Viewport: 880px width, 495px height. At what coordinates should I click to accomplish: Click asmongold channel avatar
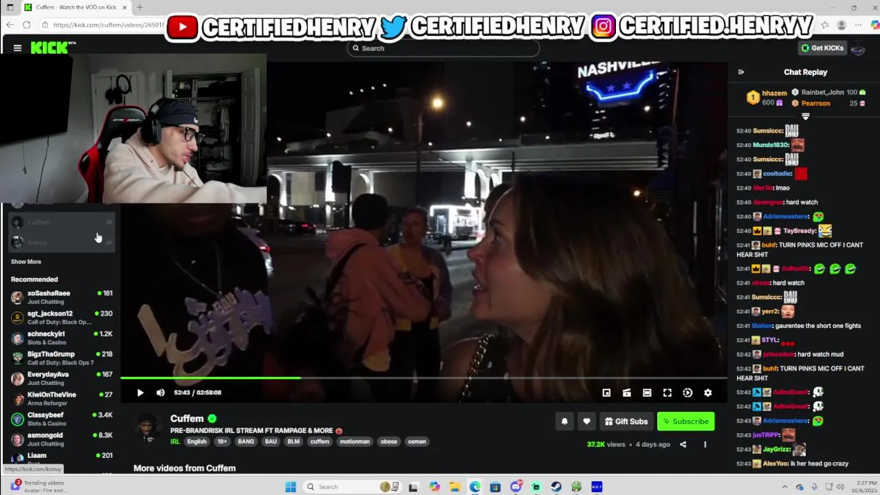17,439
